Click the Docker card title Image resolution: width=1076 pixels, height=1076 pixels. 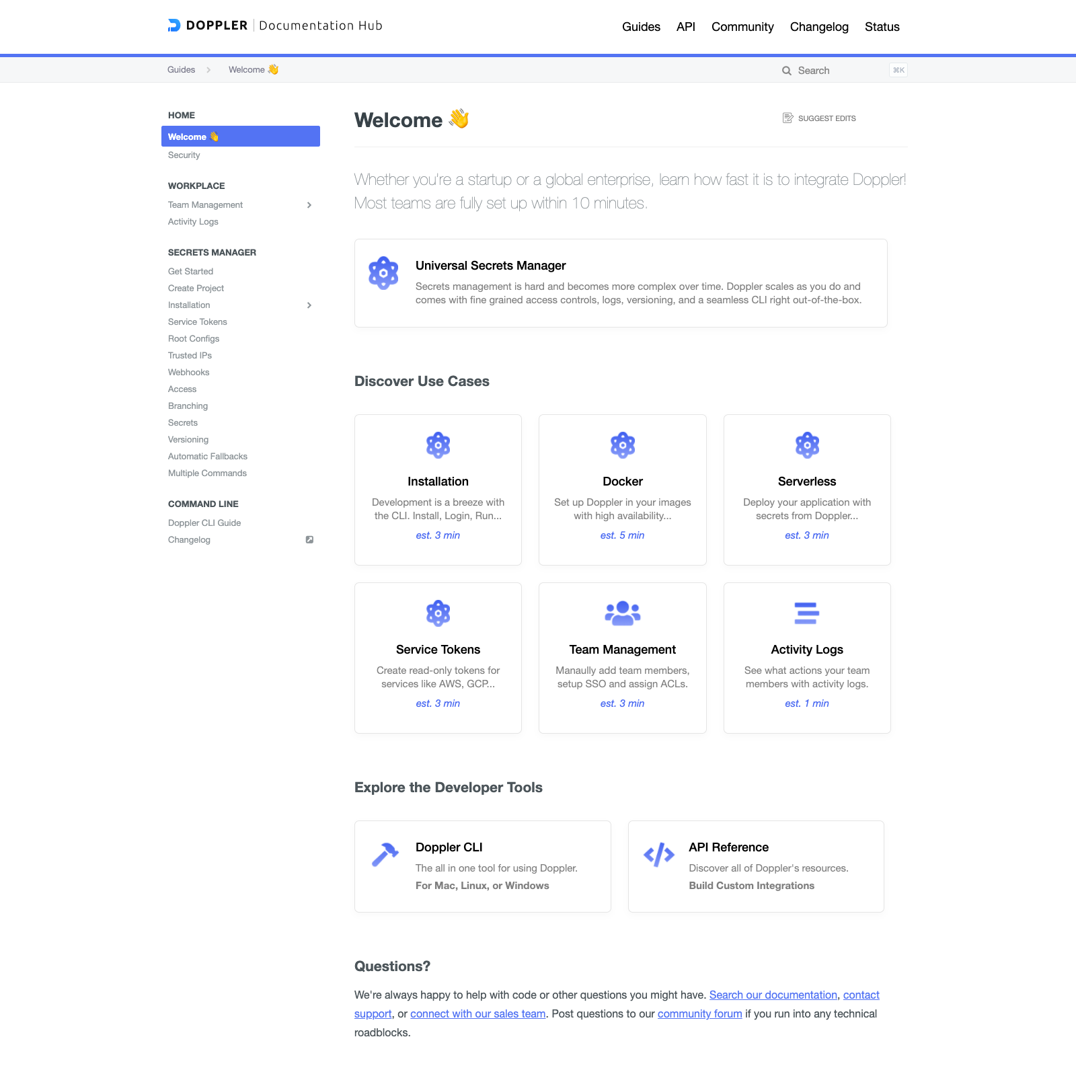(623, 482)
